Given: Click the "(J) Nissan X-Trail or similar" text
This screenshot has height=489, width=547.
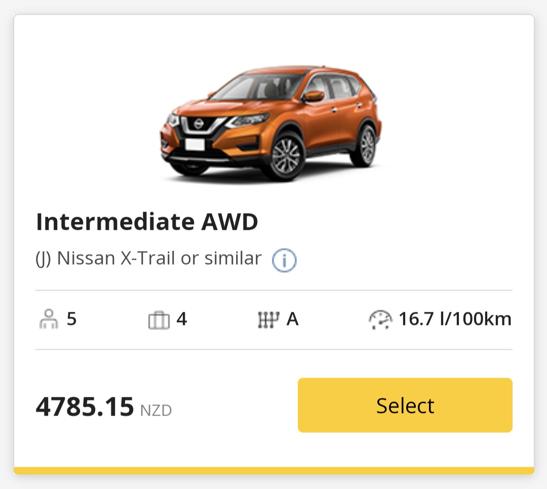Looking at the screenshot, I should click(148, 258).
